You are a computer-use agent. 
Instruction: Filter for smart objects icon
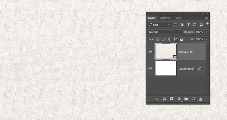coord(201,25)
